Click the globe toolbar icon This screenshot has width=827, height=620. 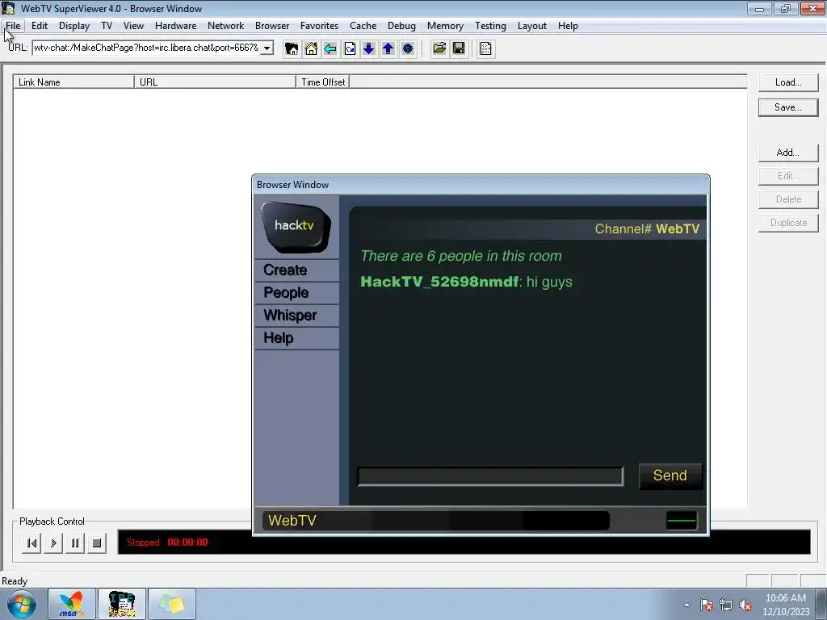(408, 49)
